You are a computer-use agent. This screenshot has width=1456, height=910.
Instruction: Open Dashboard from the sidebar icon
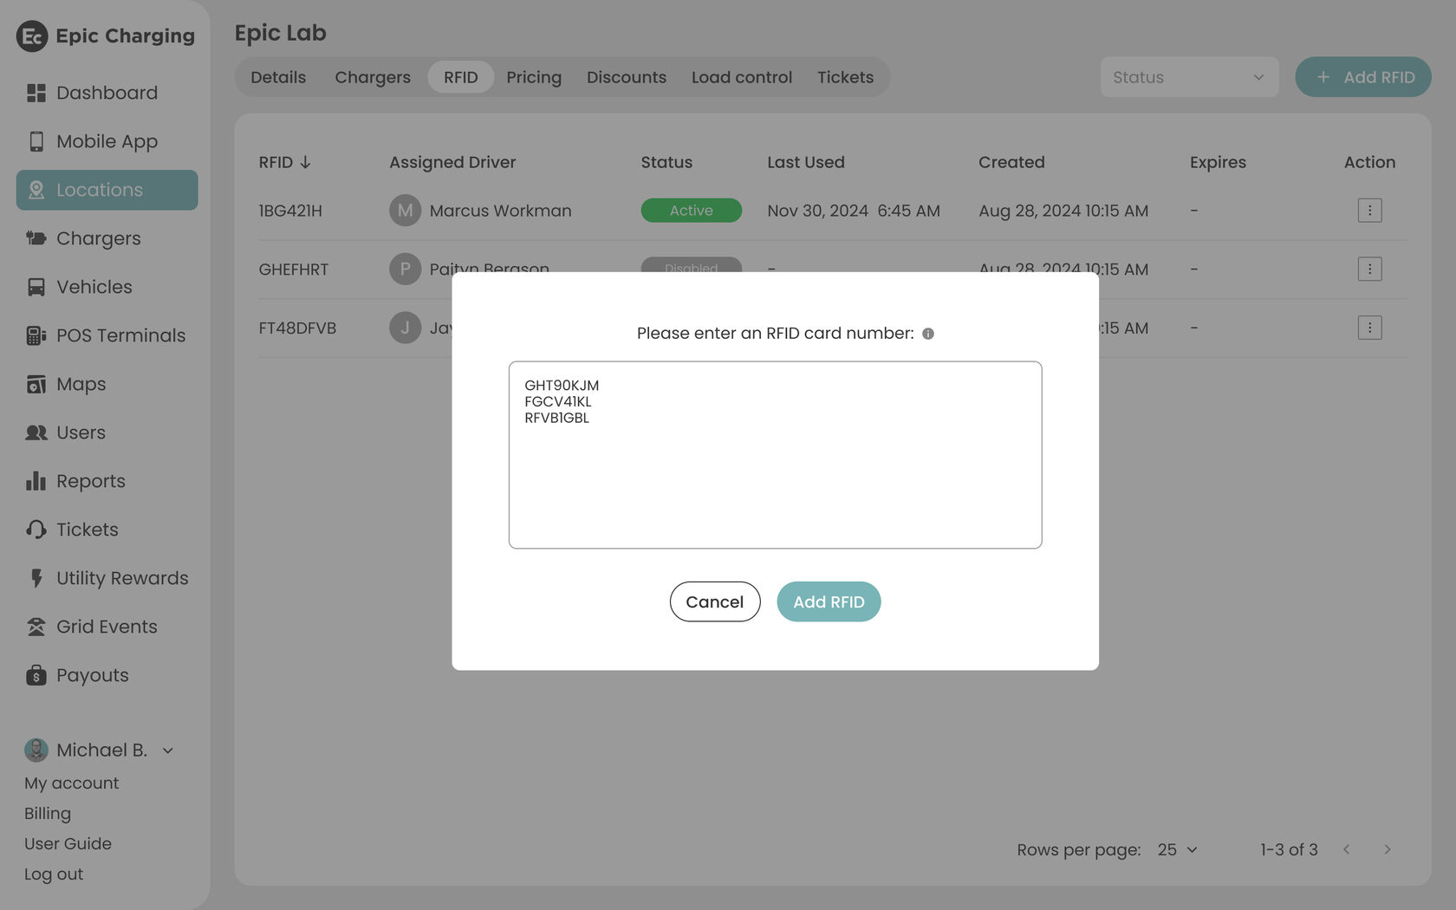tap(36, 93)
